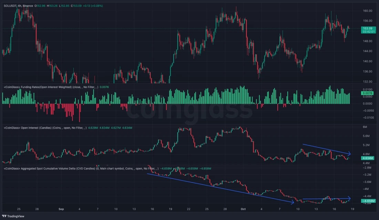Viewport: 379px width, 220px height.
Task: Click the Sep label on the time axis
Action: pyautogui.click(x=61, y=209)
